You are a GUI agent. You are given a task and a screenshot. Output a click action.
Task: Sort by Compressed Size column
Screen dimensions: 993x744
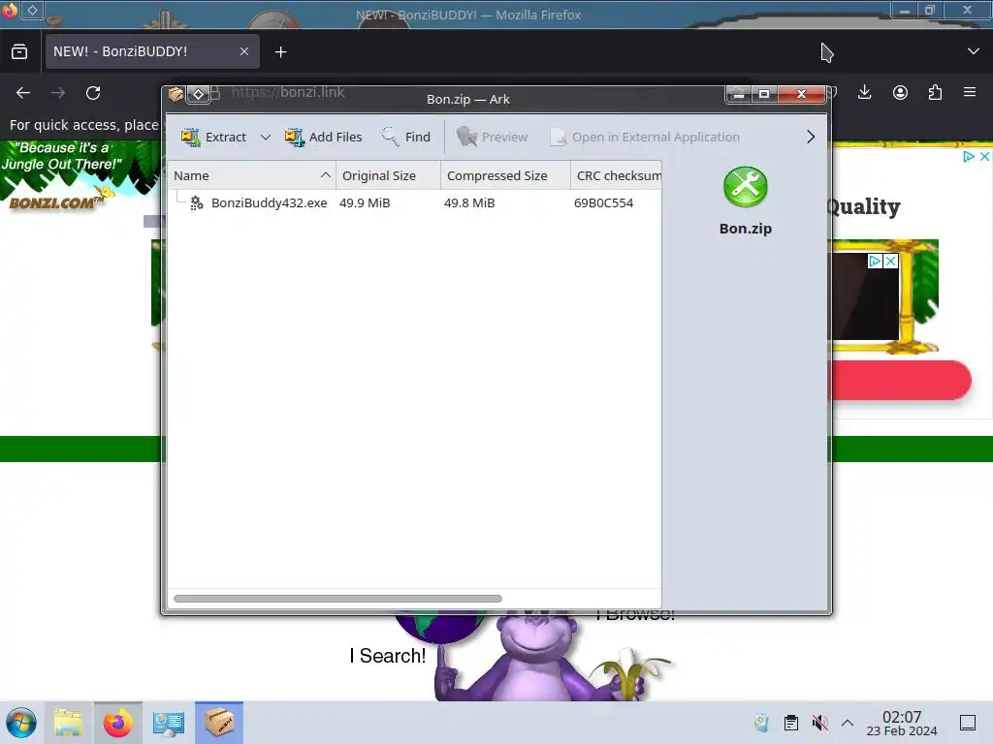click(505, 176)
